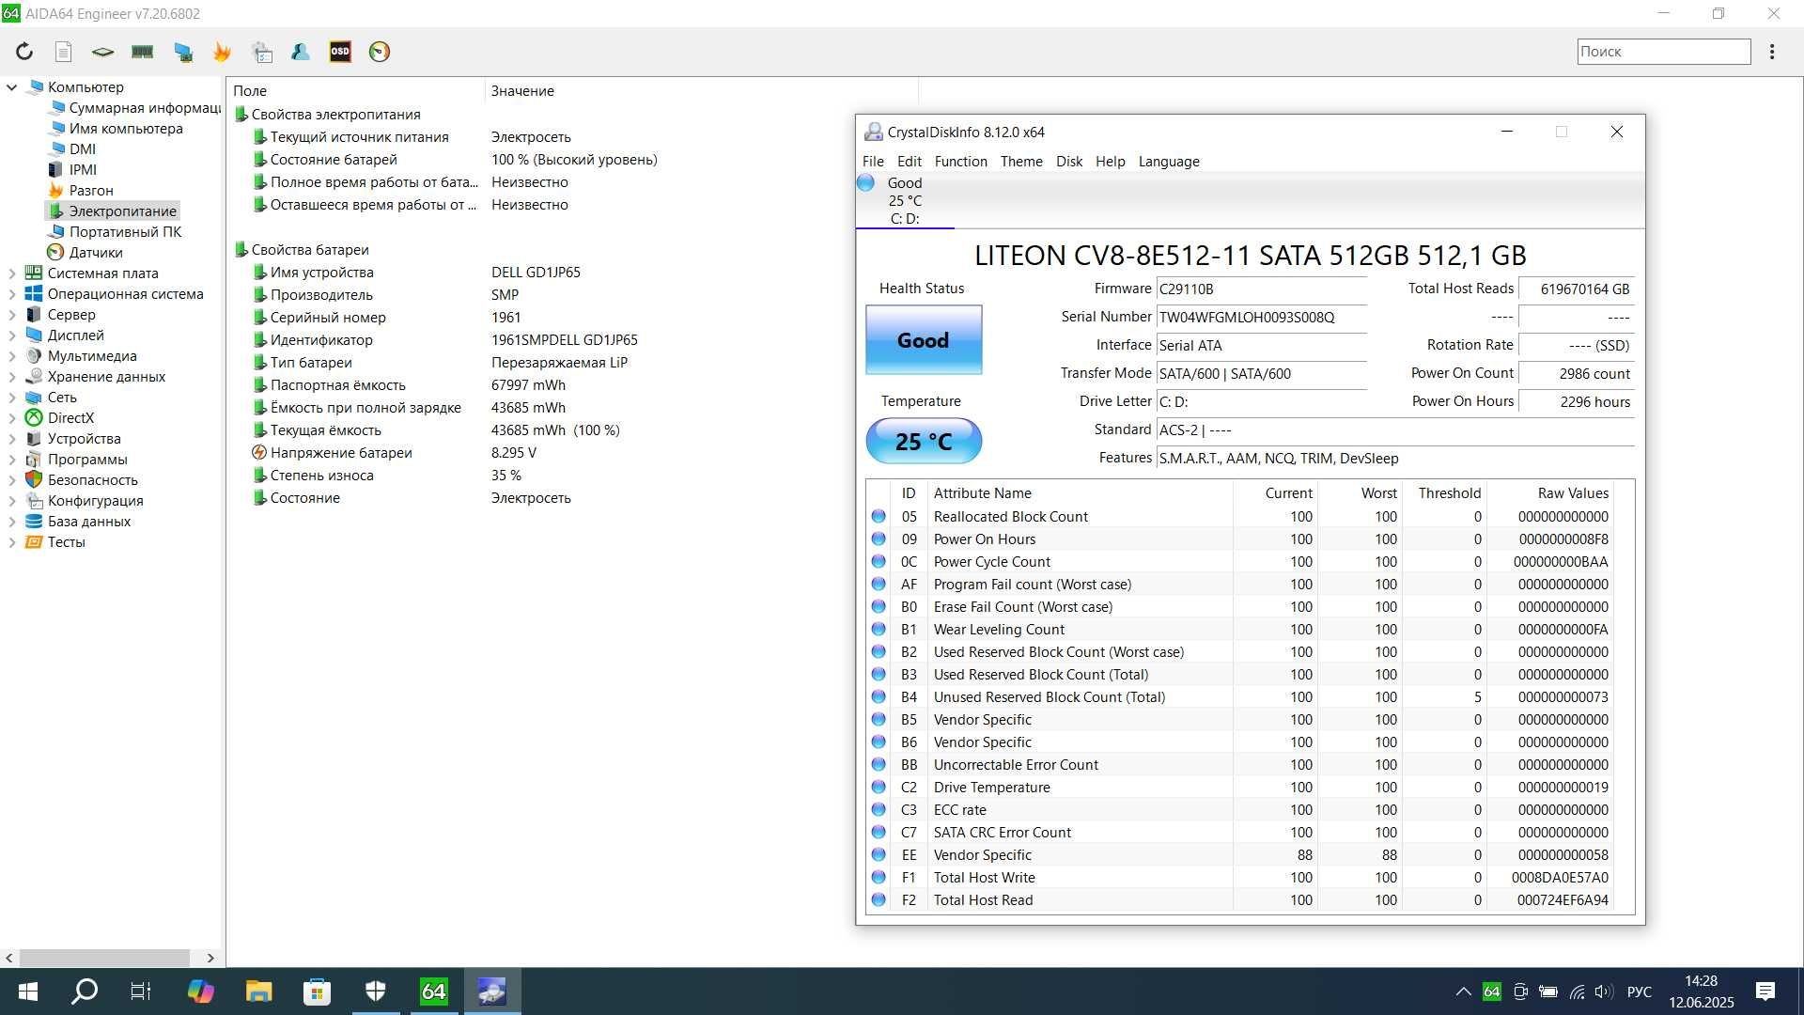This screenshot has width=1804, height=1015.
Task: Open the File menu in CrystalDiskInfo
Action: coord(873,162)
